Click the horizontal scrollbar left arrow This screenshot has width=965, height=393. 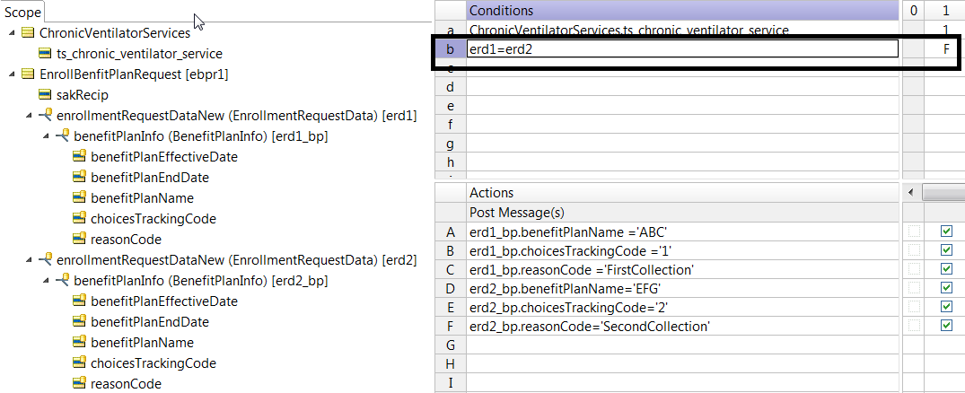pyautogui.click(x=910, y=193)
